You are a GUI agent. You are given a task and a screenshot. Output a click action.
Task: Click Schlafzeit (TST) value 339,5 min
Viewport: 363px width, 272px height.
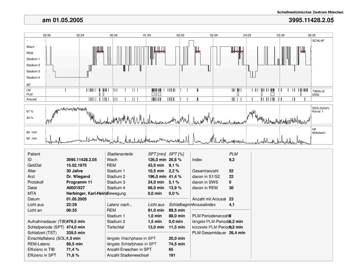click(76, 233)
